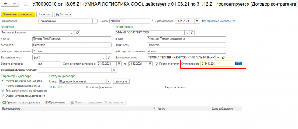Click the Pochta Rossii tracking icon
This screenshot has height=129, width=298.
[x=238, y=64]
